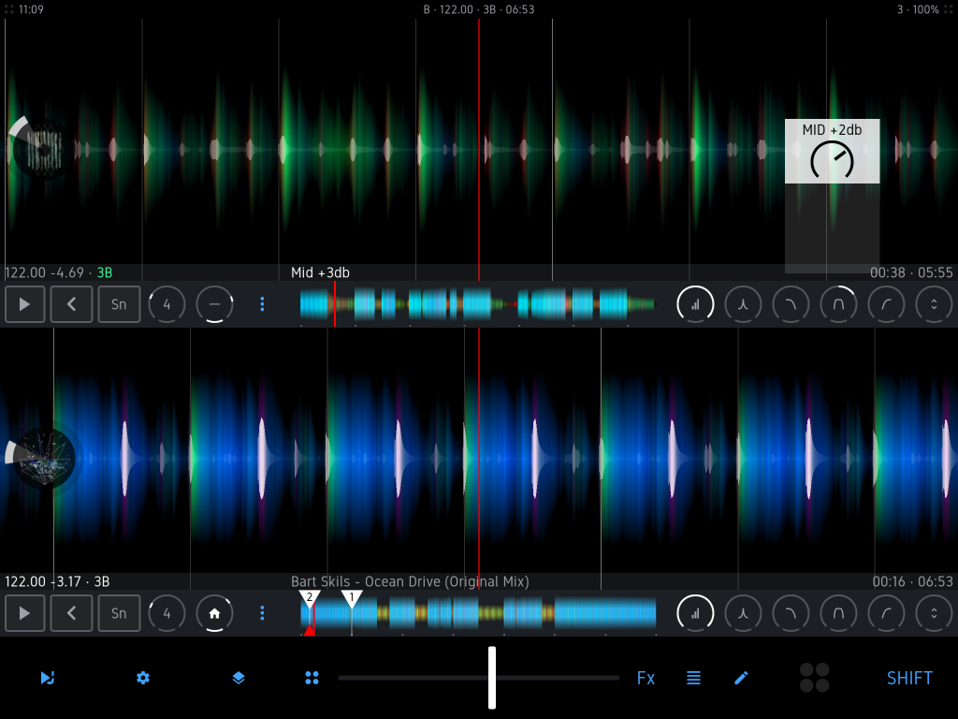Tap hot cue marker 2 on bottom deck

(x=311, y=599)
